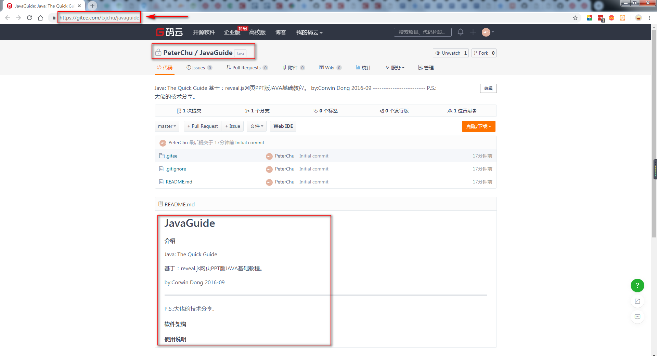Click the .gitee folder icon

[x=162, y=156]
